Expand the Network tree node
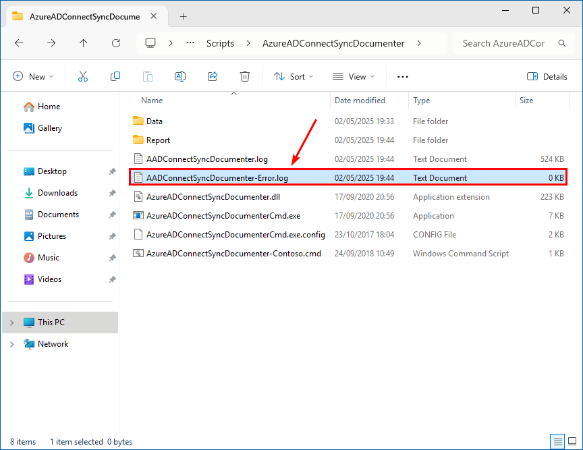583x450 pixels. coord(12,344)
